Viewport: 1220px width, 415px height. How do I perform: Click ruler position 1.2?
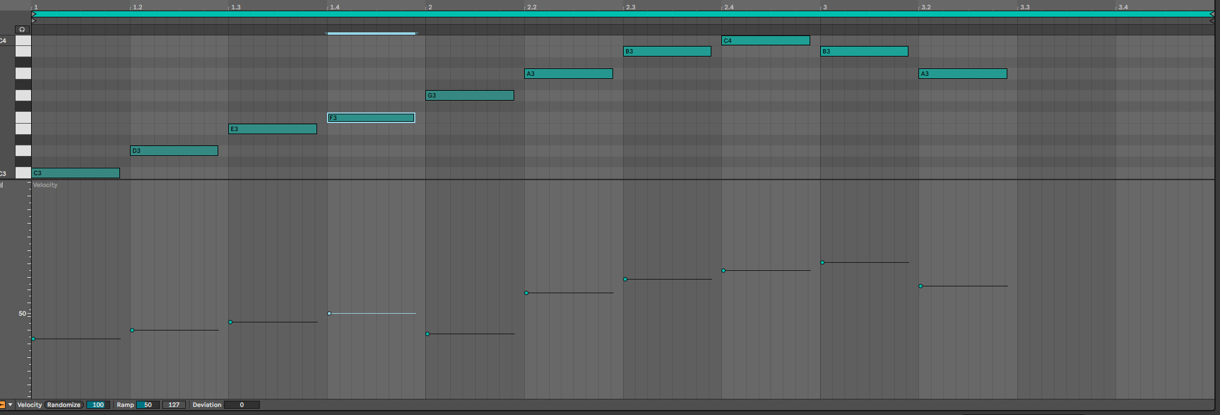point(137,7)
